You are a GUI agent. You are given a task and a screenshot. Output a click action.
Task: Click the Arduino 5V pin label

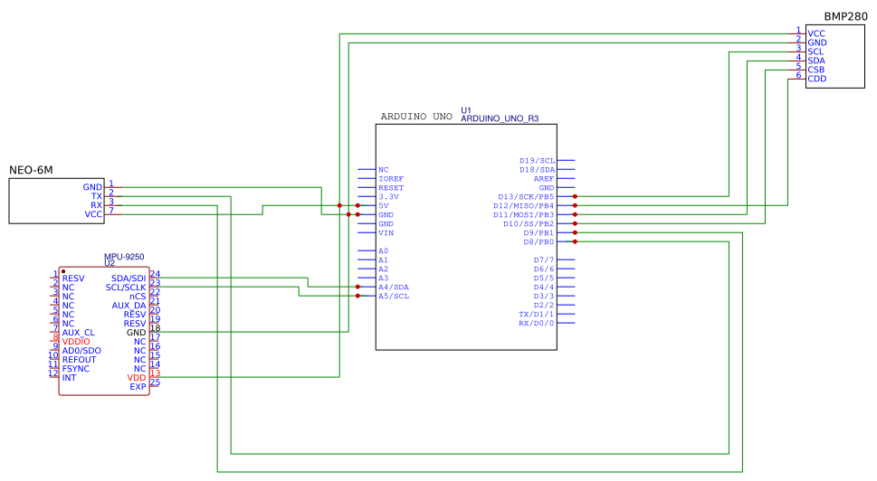[x=383, y=205]
